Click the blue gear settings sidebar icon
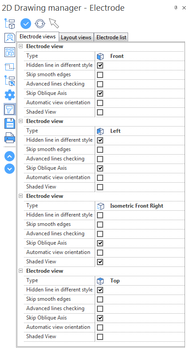The width and height of the screenshot is (189, 348). pos(10,95)
